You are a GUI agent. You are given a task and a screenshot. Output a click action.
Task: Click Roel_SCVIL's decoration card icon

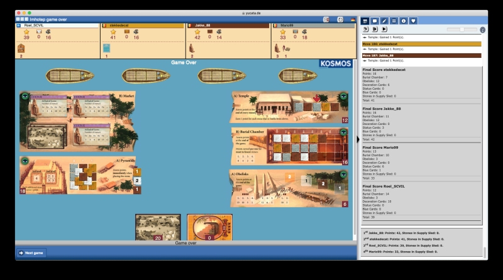[x=21, y=48]
